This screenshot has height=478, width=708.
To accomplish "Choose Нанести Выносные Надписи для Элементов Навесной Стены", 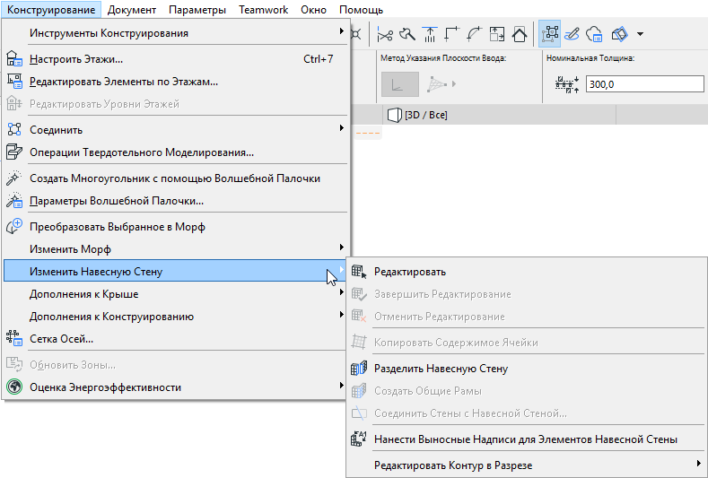I will coord(527,439).
